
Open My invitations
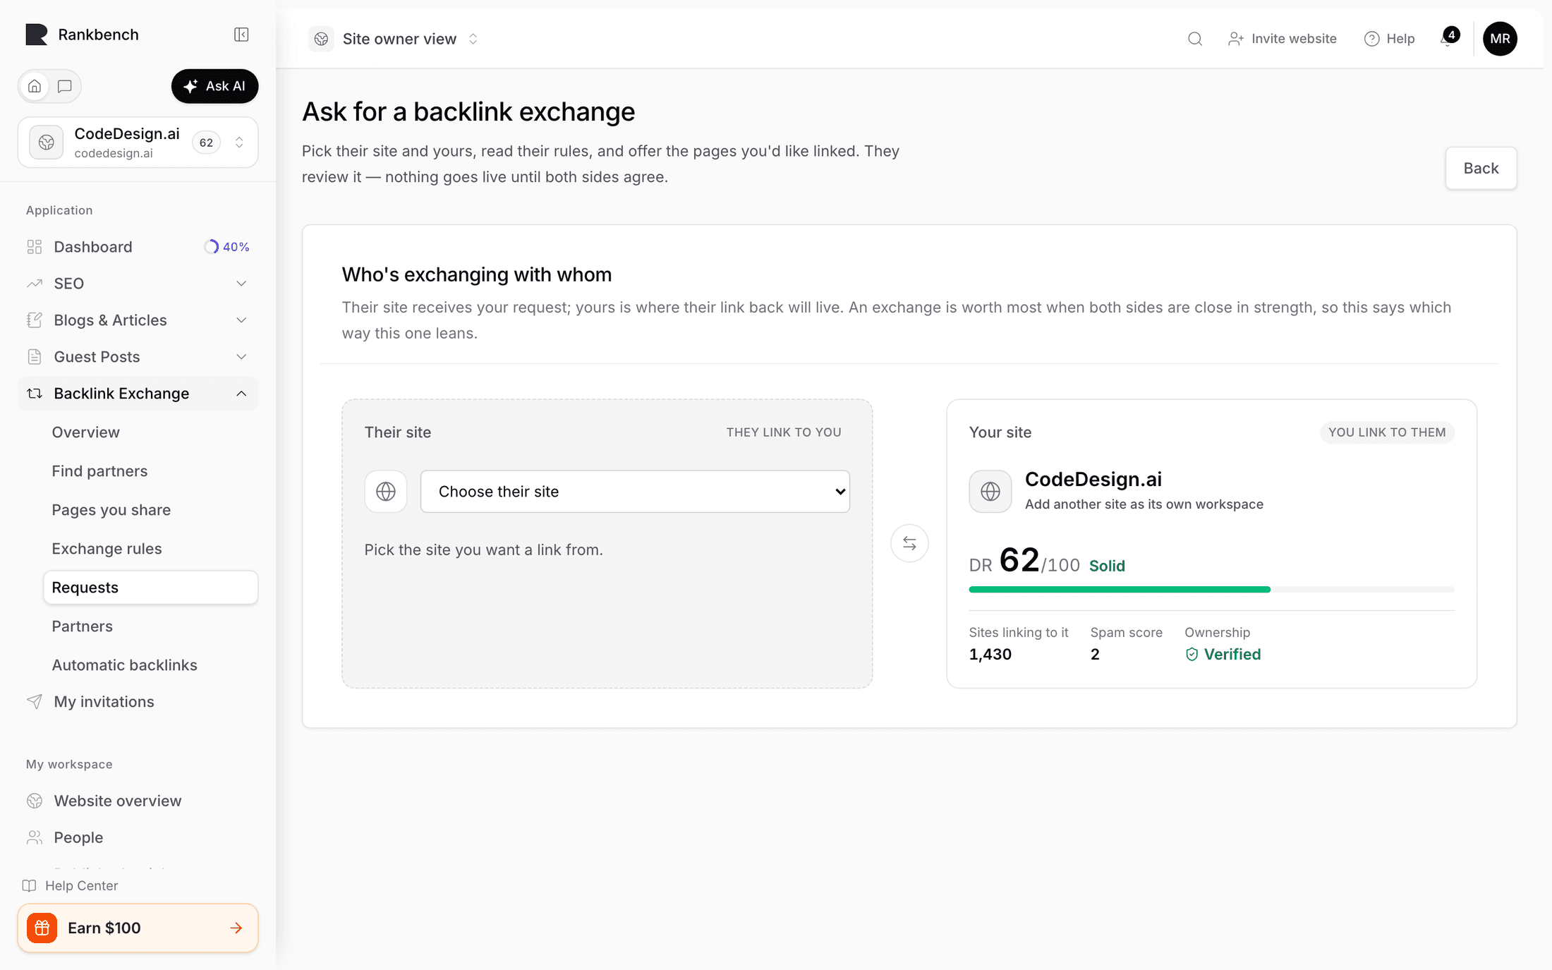pyautogui.click(x=138, y=702)
